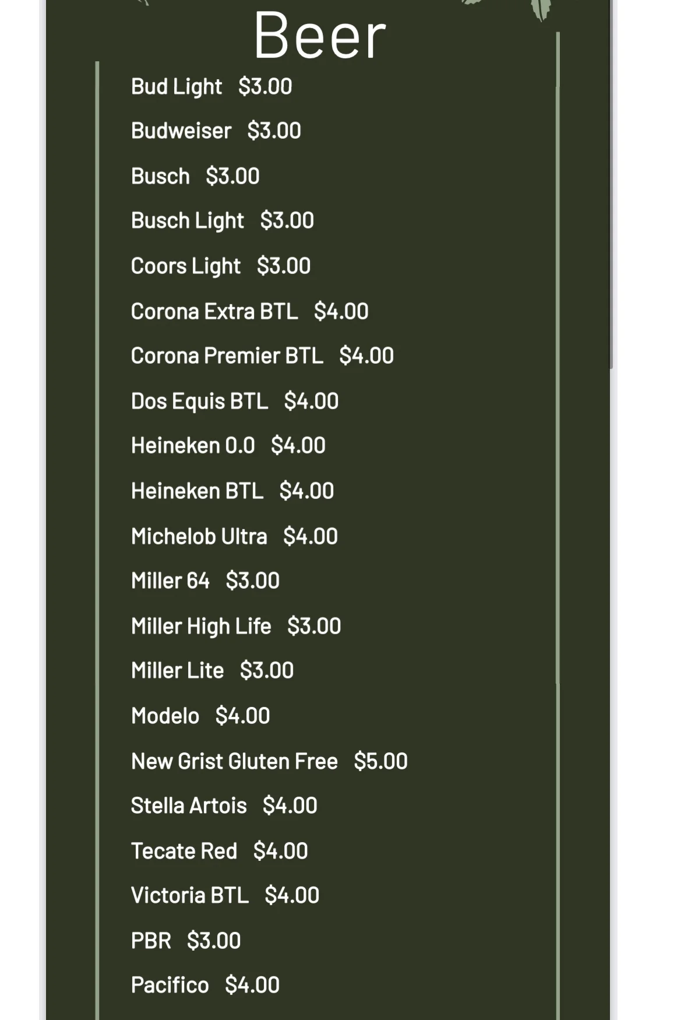The height and width of the screenshot is (1020, 681).
Task: Select the Bud Light $3.00 item
Action: 211,87
